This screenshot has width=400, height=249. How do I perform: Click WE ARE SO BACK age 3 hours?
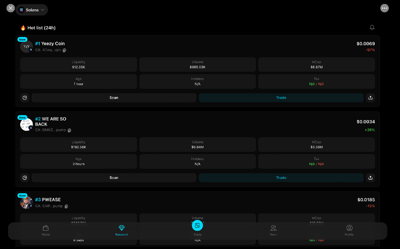pos(79,164)
